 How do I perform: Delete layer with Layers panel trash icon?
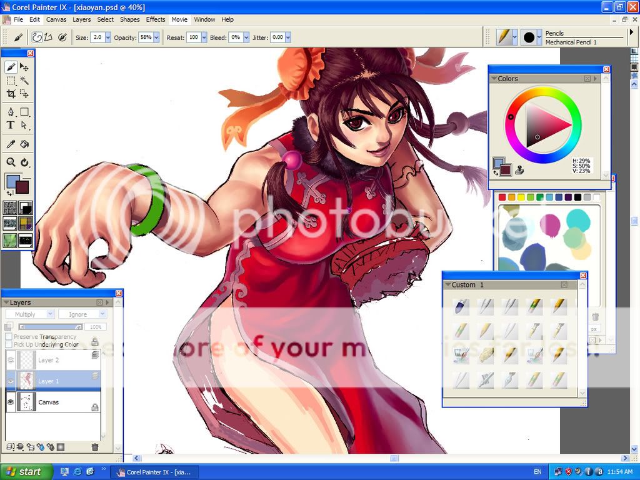(x=95, y=447)
